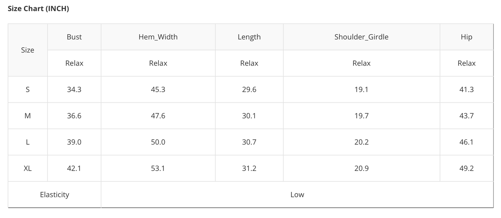Image resolution: width=501 pixels, height=218 pixels.
Task: Select the Bust column header
Action: (x=74, y=37)
